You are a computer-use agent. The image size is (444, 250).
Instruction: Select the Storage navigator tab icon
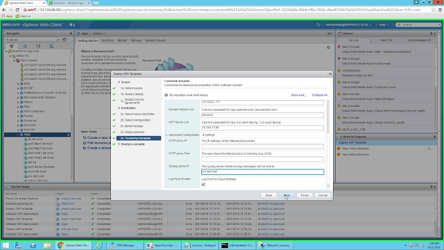click(38, 46)
